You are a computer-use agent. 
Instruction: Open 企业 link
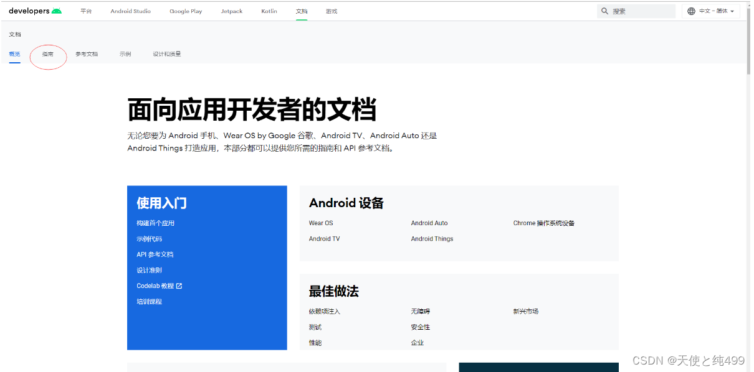(x=418, y=343)
